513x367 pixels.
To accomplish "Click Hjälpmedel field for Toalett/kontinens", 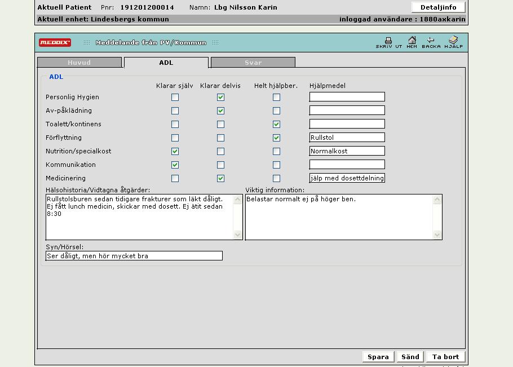I will point(347,124).
